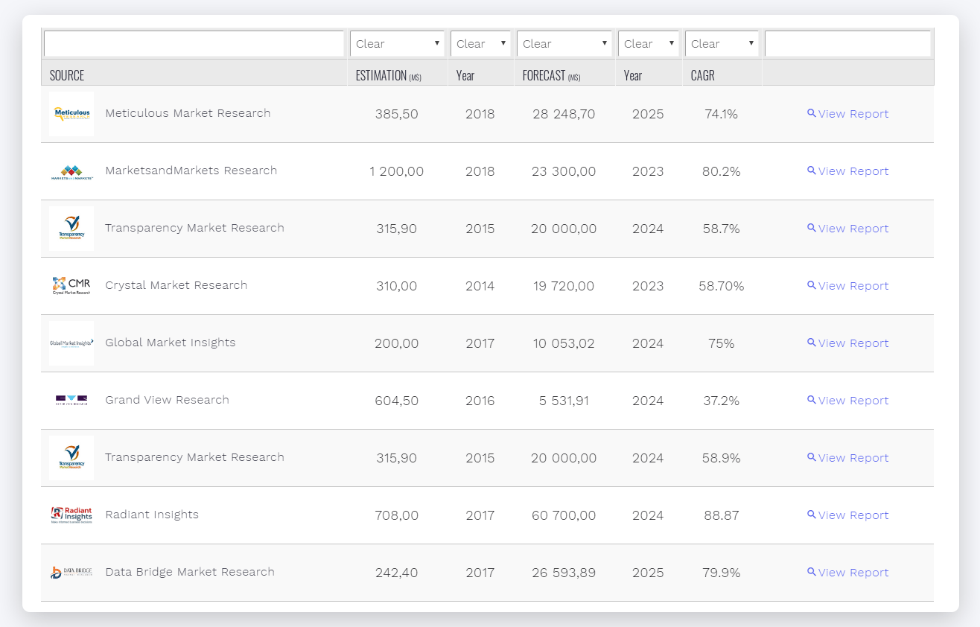Open the Estimation filter dropdown
980x627 pixels.
coord(397,43)
